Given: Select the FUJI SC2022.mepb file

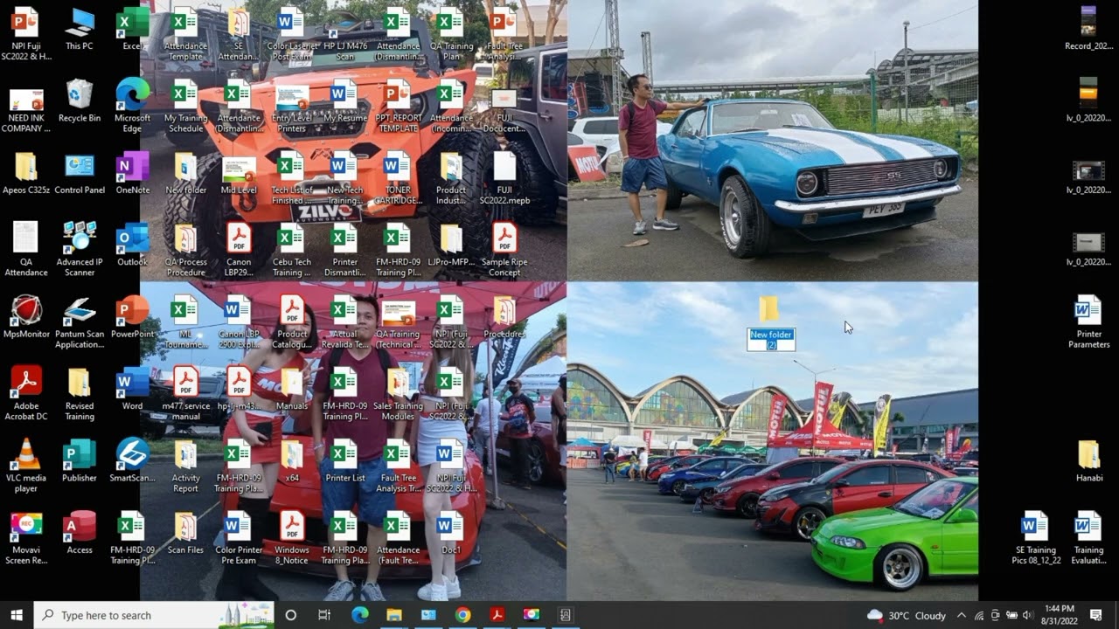Looking at the screenshot, I should point(504,178).
